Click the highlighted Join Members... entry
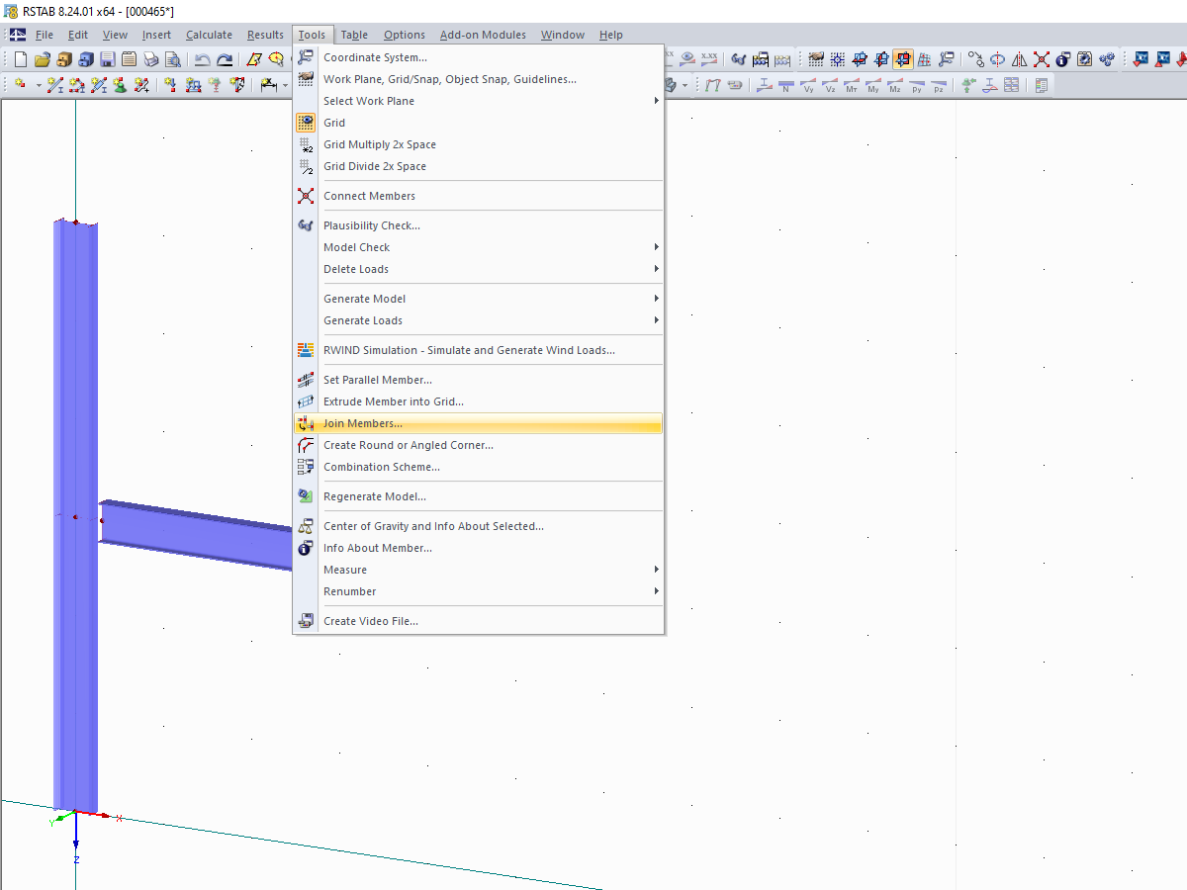This screenshot has height=890, width=1187. tap(478, 423)
